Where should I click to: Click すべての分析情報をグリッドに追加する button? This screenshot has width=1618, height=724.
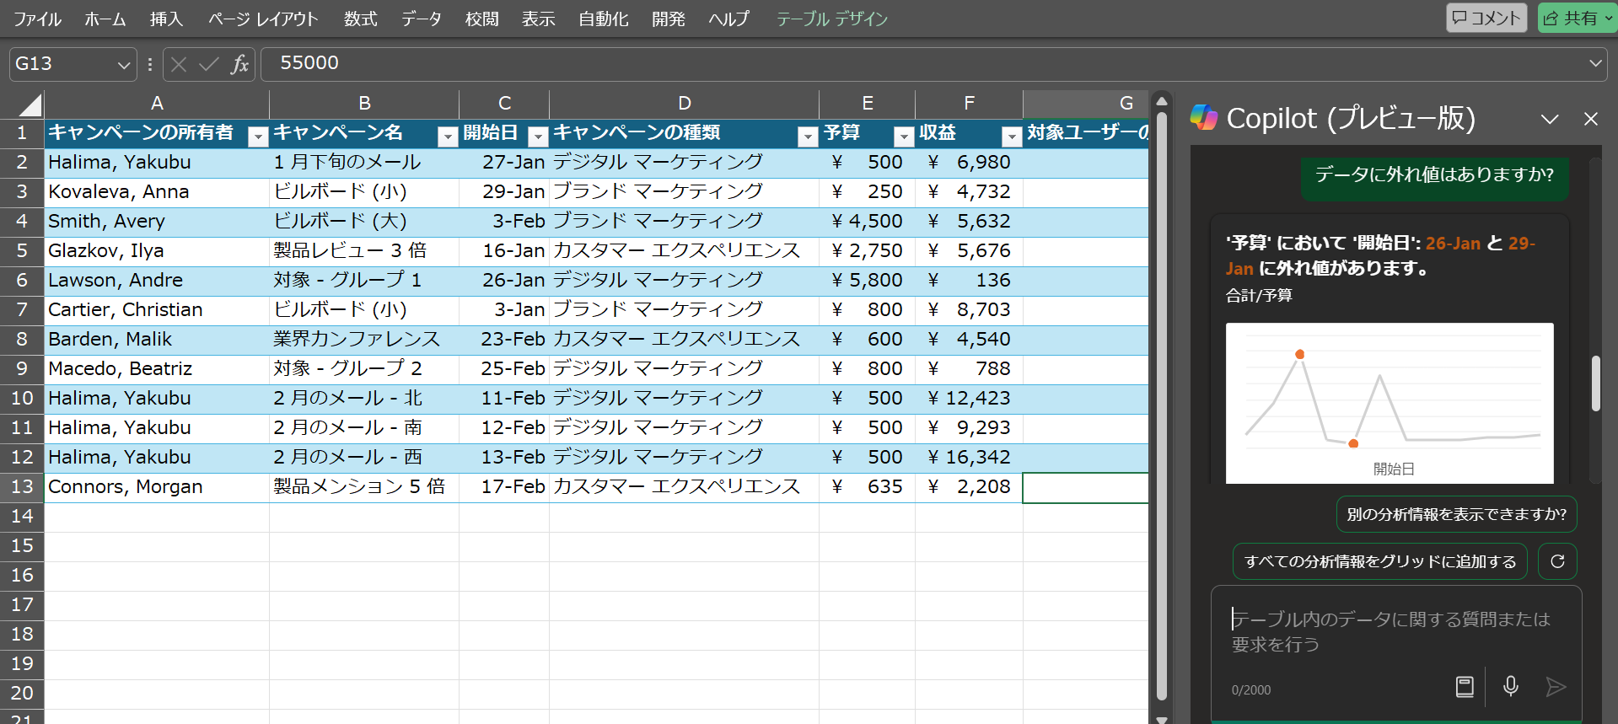[x=1379, y=561]
